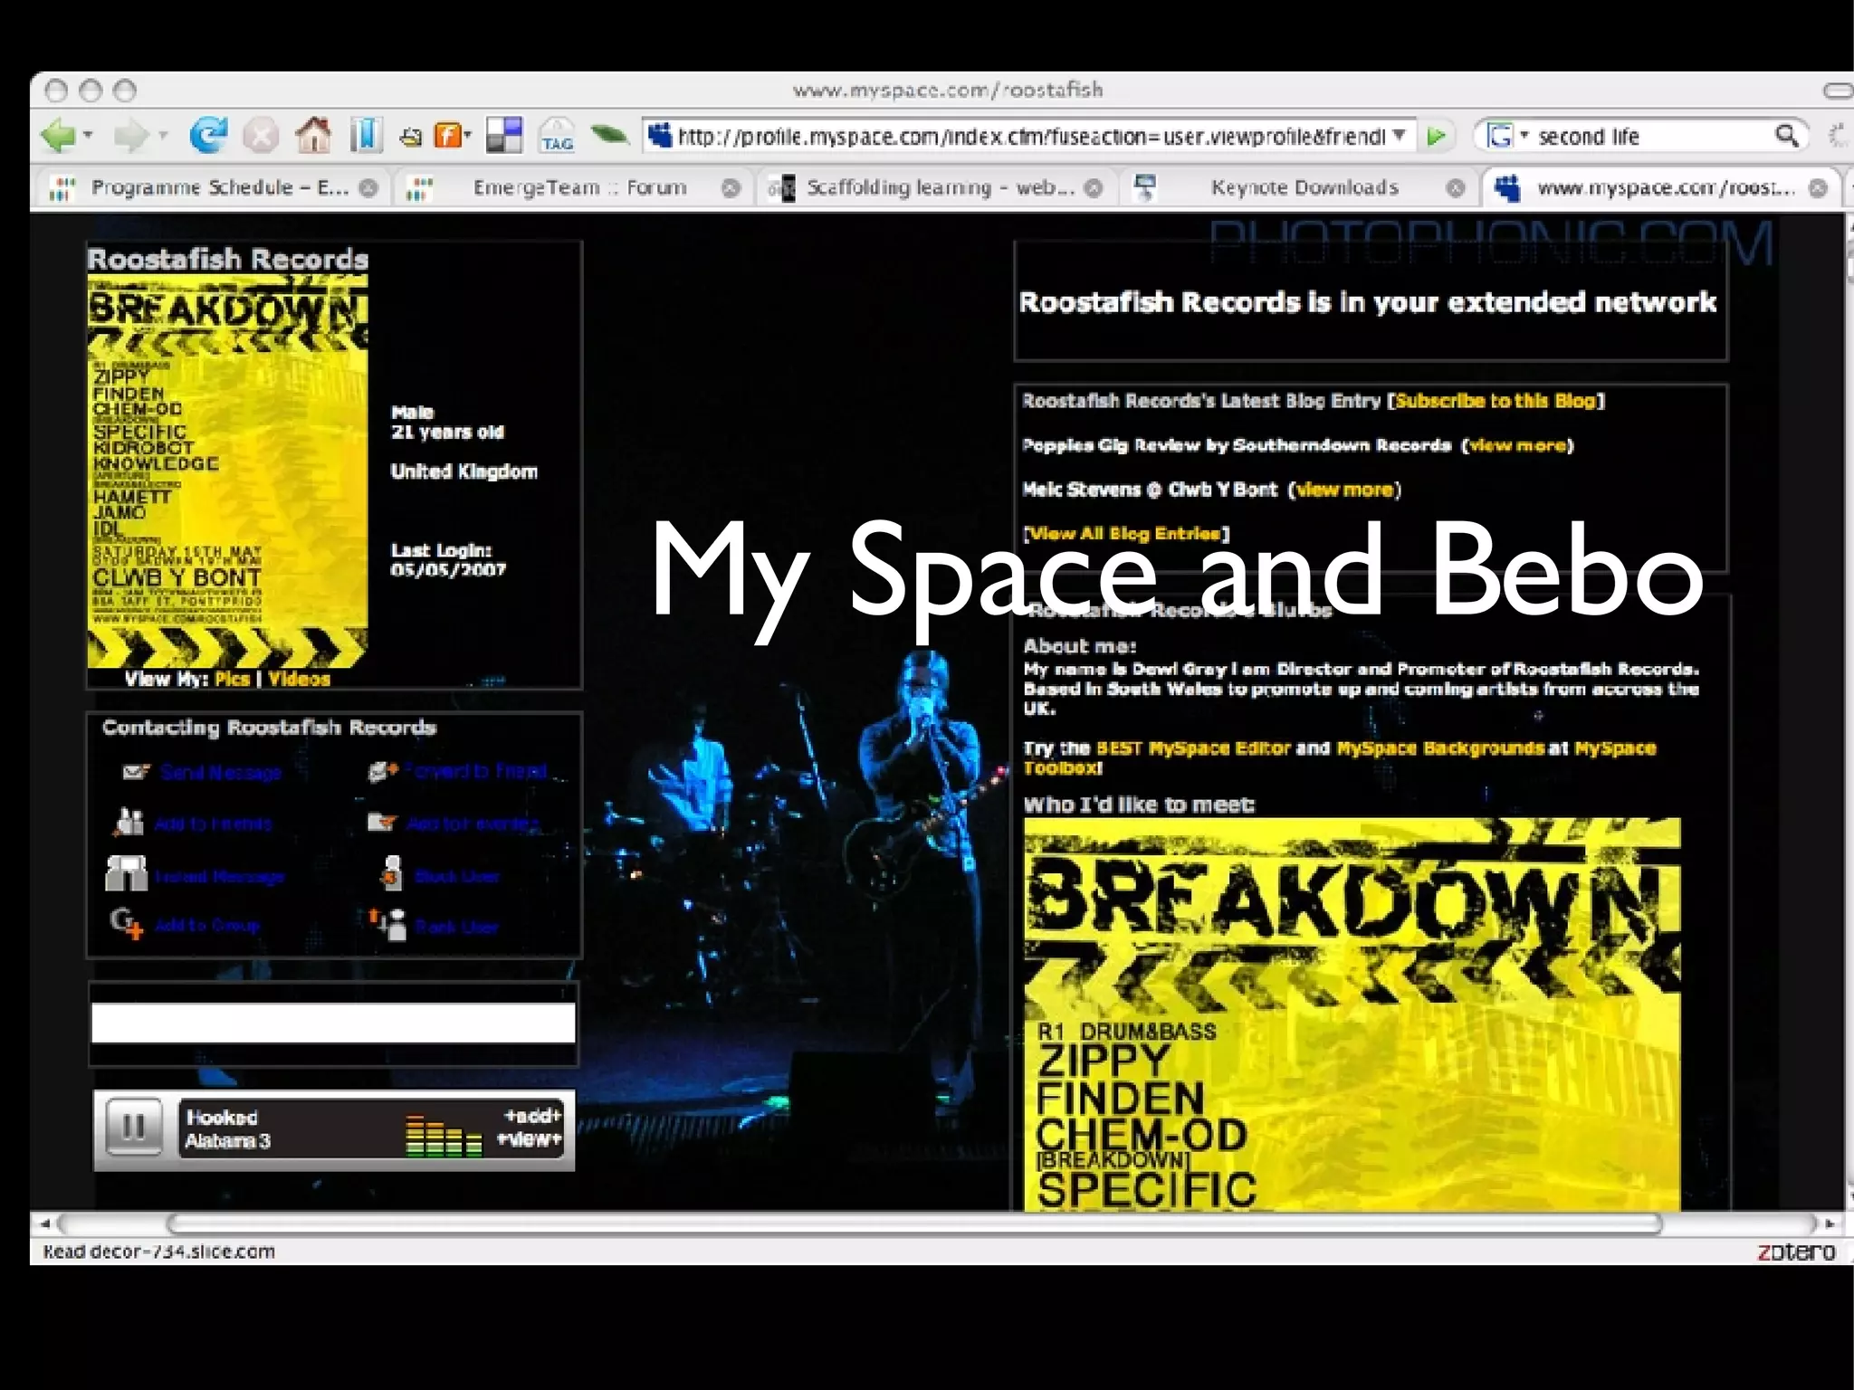1854x1390 pixels.
Task: Click +add+ in the music player
Action: [x=532, y=1116]
